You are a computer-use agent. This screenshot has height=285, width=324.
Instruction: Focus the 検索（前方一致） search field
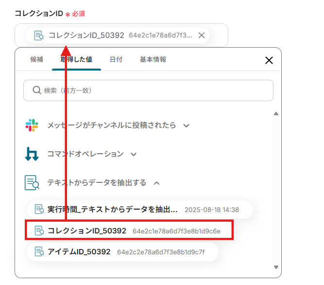click(148, 90)
